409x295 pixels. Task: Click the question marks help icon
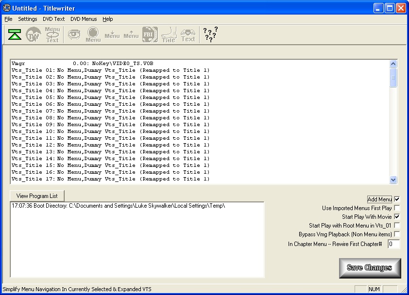[210, 35]
